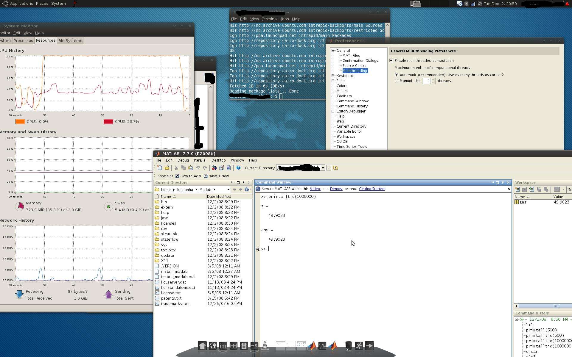Open the web browser globe dock icon
Viewport: 572px width, 357px height.
coord(213,345)
